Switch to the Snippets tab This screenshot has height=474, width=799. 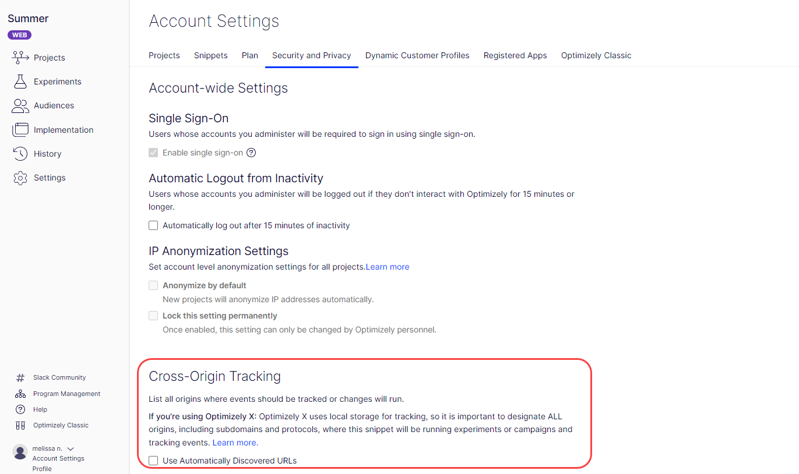(x=210, y=55)
